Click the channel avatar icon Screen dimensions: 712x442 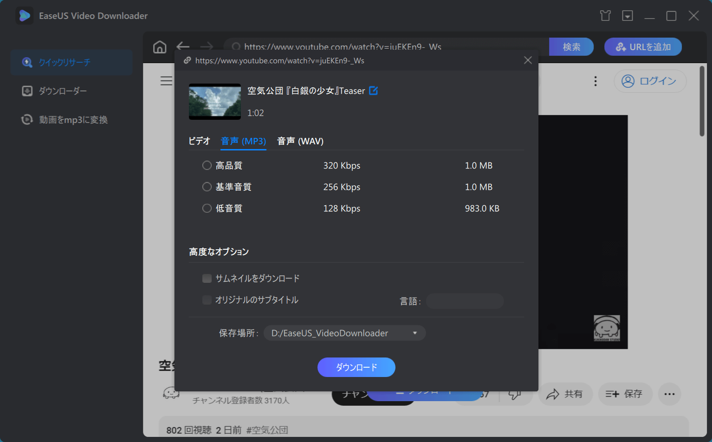[x=171, y=393]
